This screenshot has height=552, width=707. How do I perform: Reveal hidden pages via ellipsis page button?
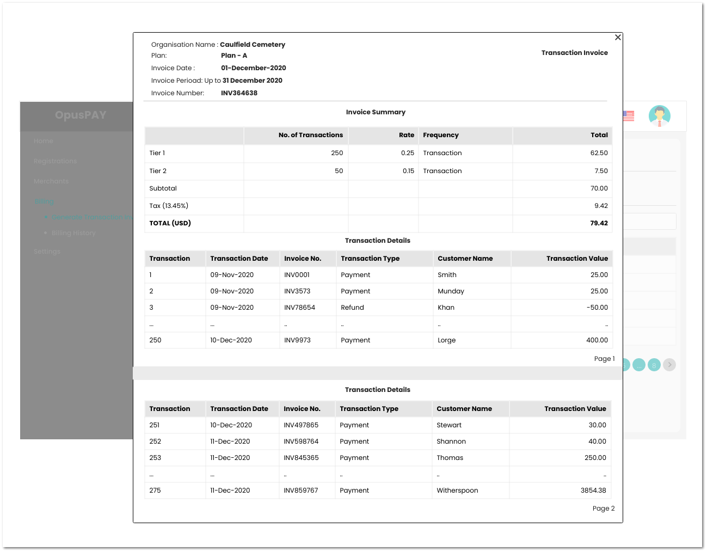(638, 365)
